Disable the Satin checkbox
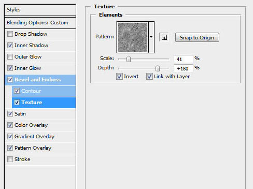The image size is (253, 189). coord(10,114)
